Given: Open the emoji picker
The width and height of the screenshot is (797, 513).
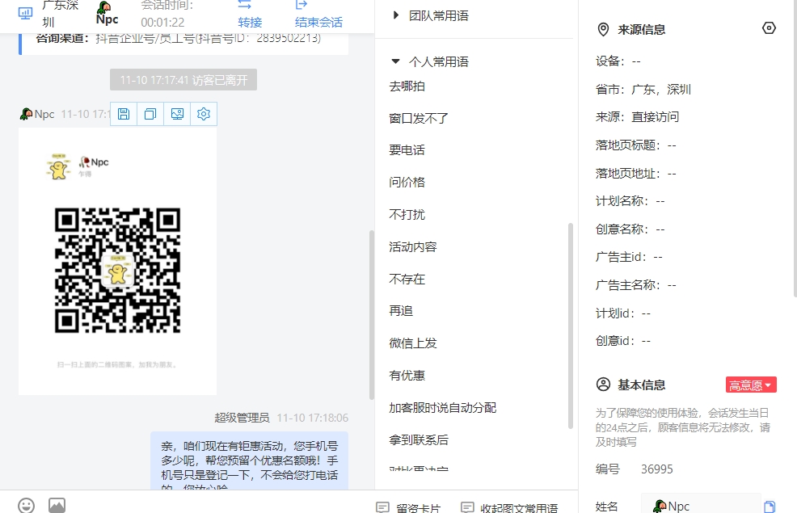Looking at the screenshot, I should (27, 505).
